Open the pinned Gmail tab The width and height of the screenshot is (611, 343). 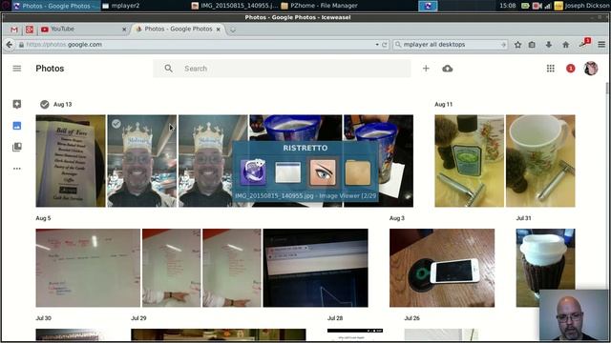14,30
